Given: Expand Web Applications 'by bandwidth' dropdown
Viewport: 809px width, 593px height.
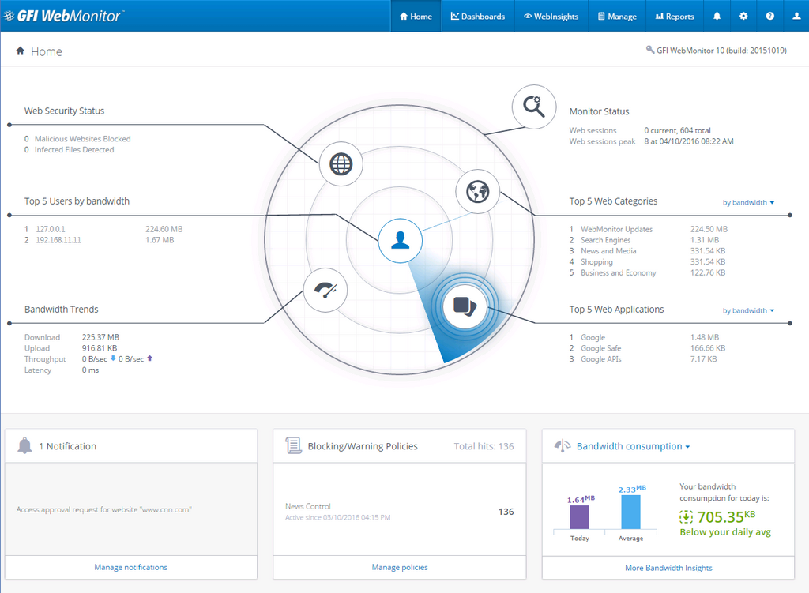Looking at the screenshot, I should click(x=749, y=311).
